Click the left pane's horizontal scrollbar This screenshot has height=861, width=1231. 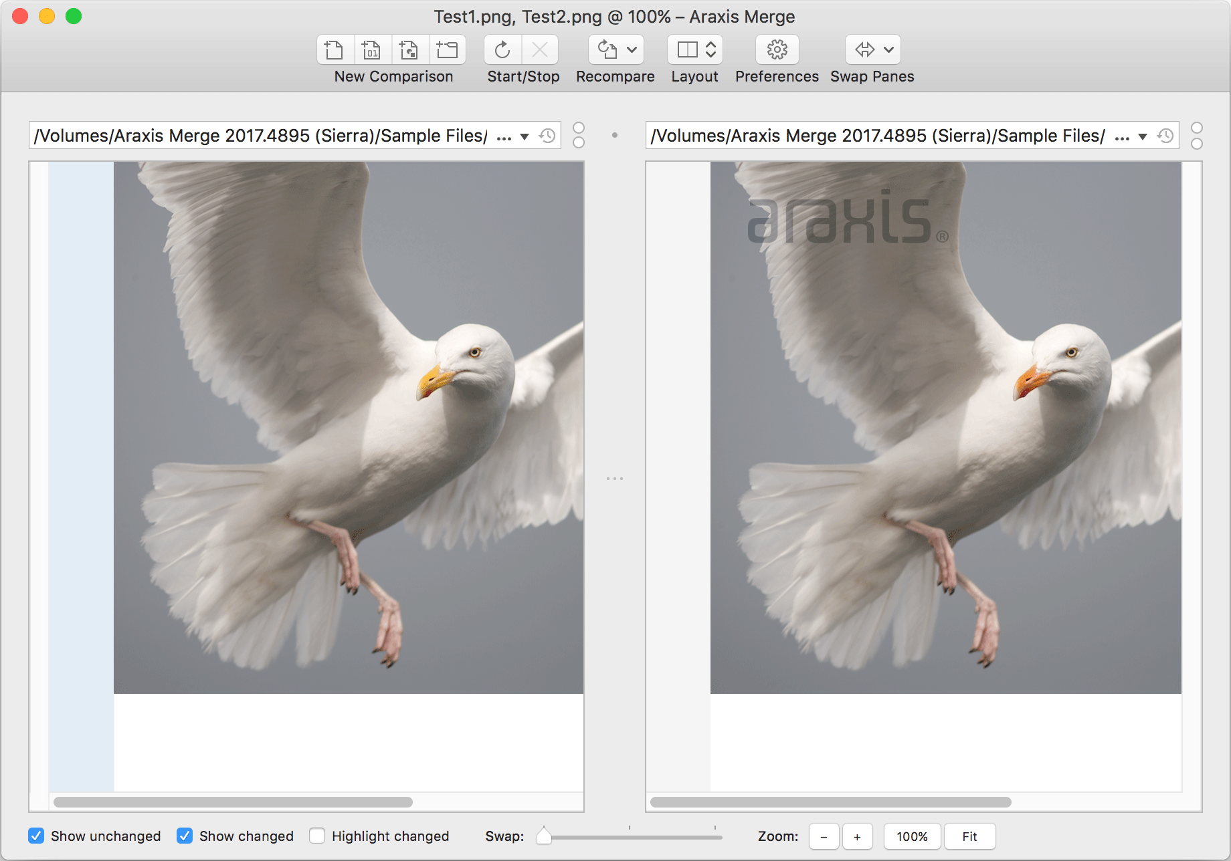tap(234, 802)
